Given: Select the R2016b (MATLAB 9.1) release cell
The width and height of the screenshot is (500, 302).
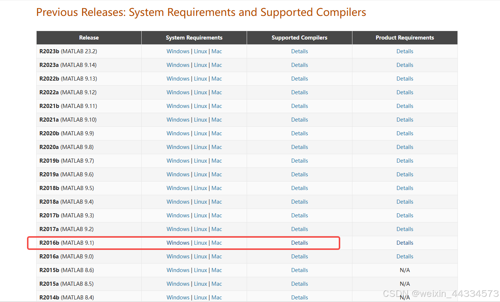Looking at the screenshot, I should coord(89,243).
